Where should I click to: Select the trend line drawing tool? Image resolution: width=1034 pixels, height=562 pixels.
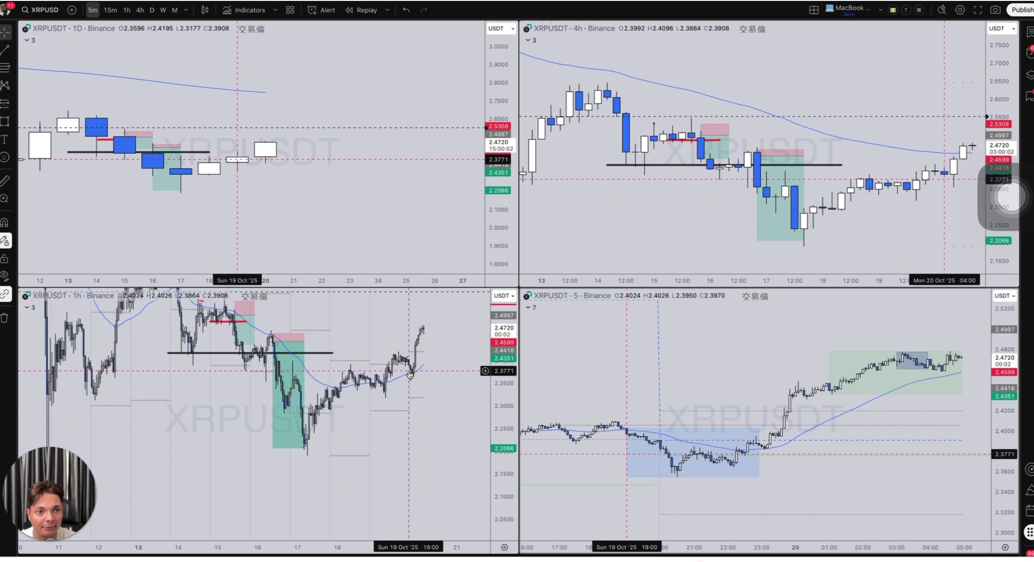coord(5,49)
